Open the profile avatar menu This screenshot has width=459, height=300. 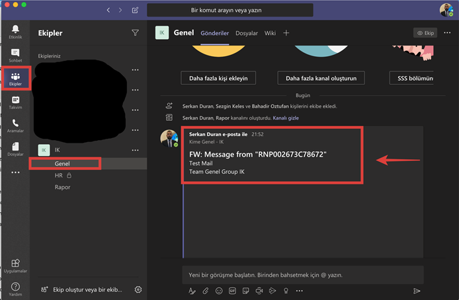pyautogui.click(x=446, y=10)
